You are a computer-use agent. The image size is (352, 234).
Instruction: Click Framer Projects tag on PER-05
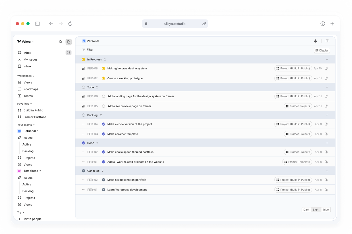coord(298,106)
